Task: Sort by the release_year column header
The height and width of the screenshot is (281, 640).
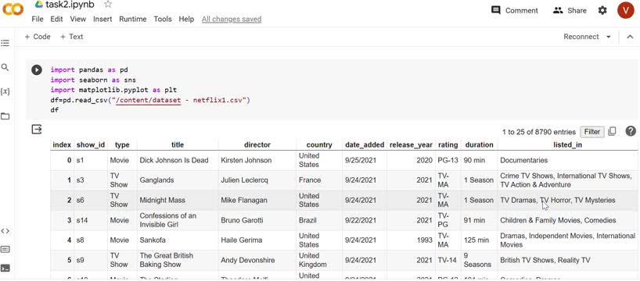Action: pos(411,144)
